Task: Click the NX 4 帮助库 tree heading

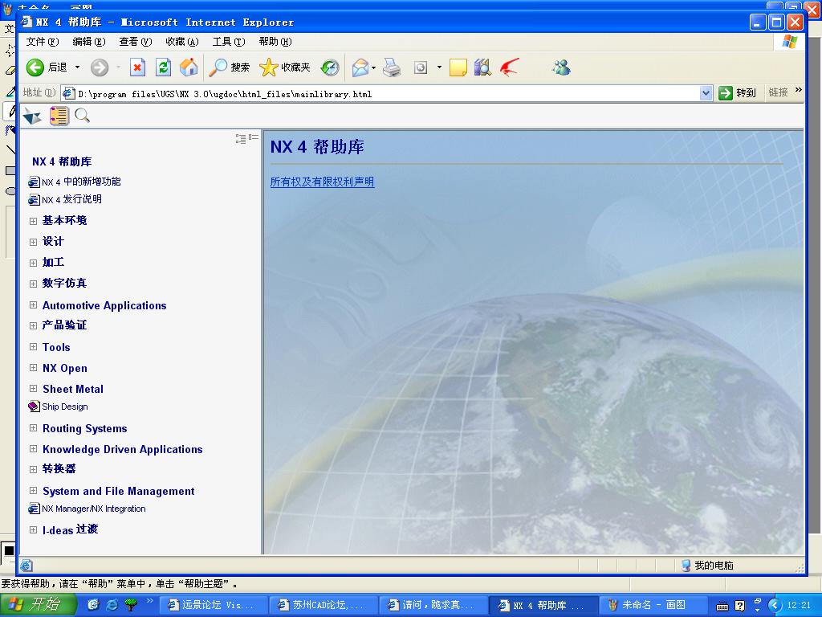Action: click(x=62, y=161)
